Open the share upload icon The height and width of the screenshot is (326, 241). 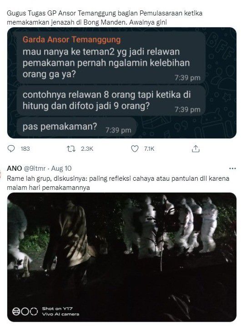coord(196,148)
